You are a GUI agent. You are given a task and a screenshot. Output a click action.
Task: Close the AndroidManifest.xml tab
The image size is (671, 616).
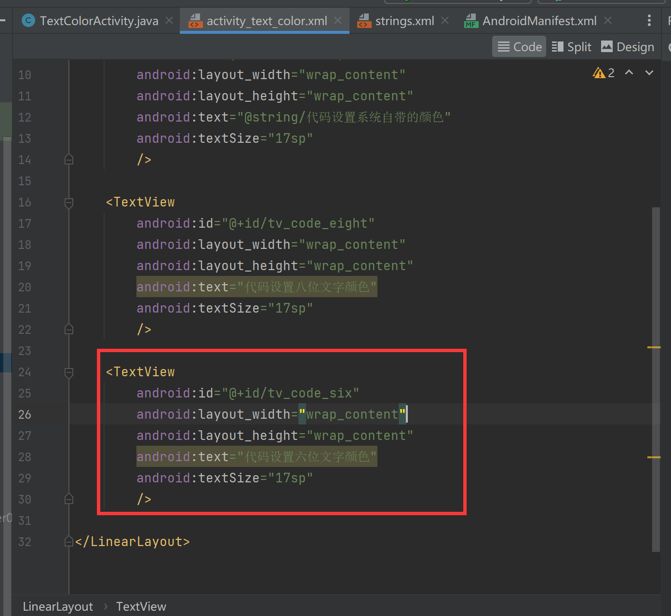tap(608, 21)
